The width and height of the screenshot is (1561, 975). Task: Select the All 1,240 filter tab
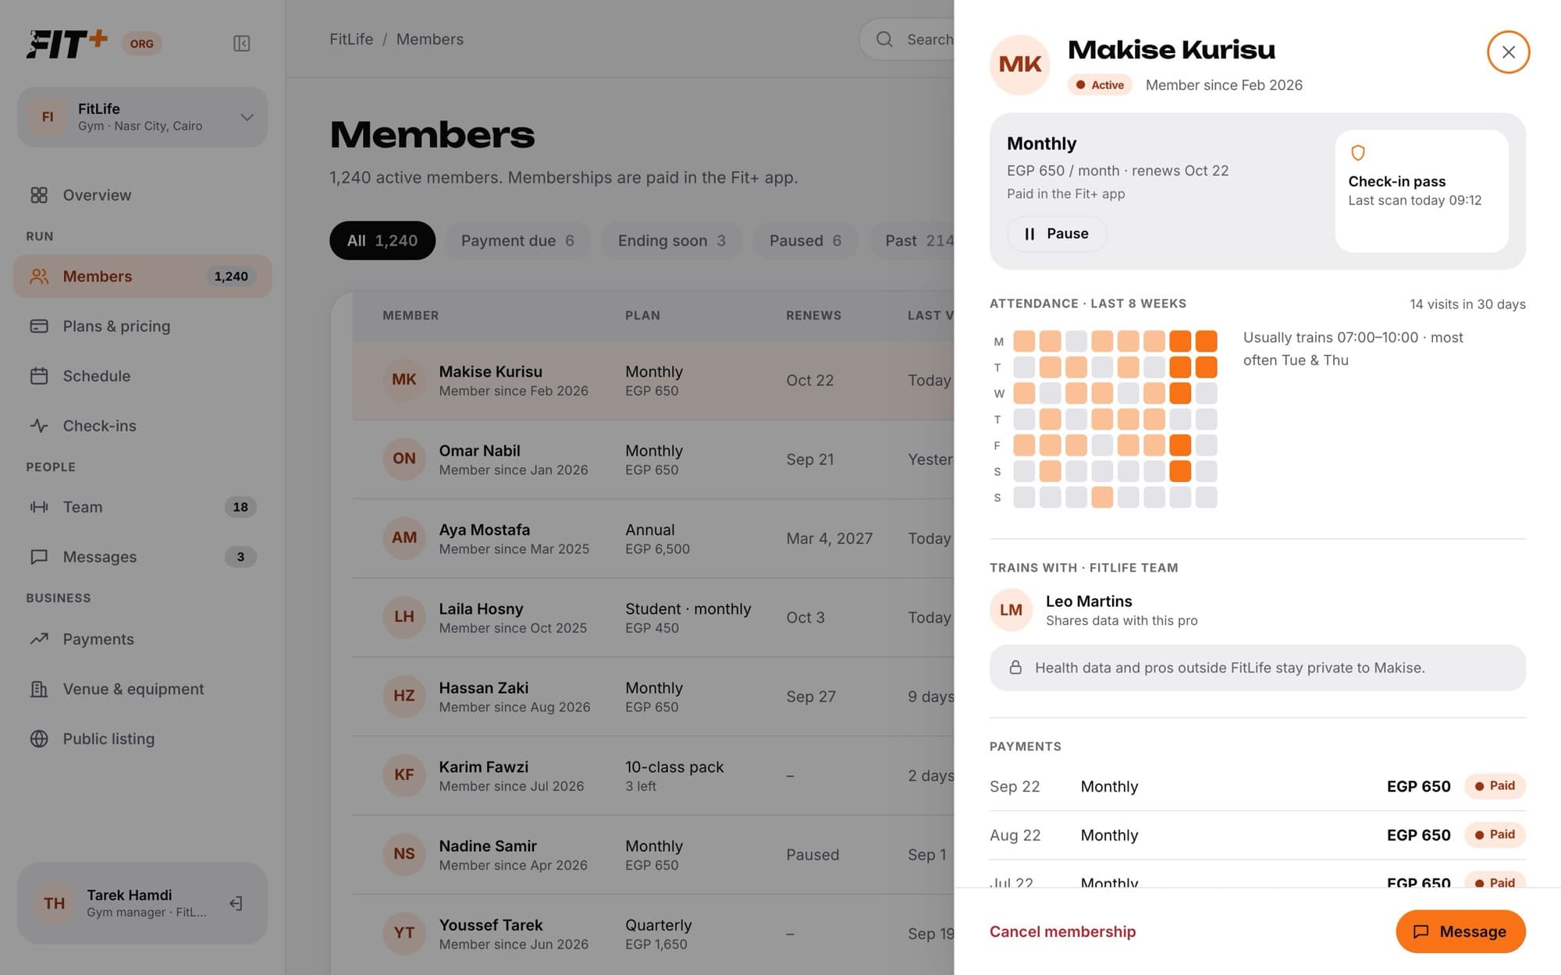(x=382, y=240)
